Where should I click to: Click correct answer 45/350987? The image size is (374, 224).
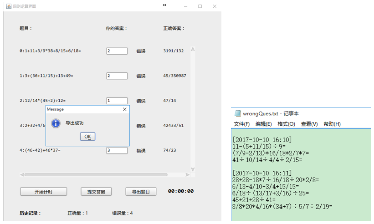(174, 76)
